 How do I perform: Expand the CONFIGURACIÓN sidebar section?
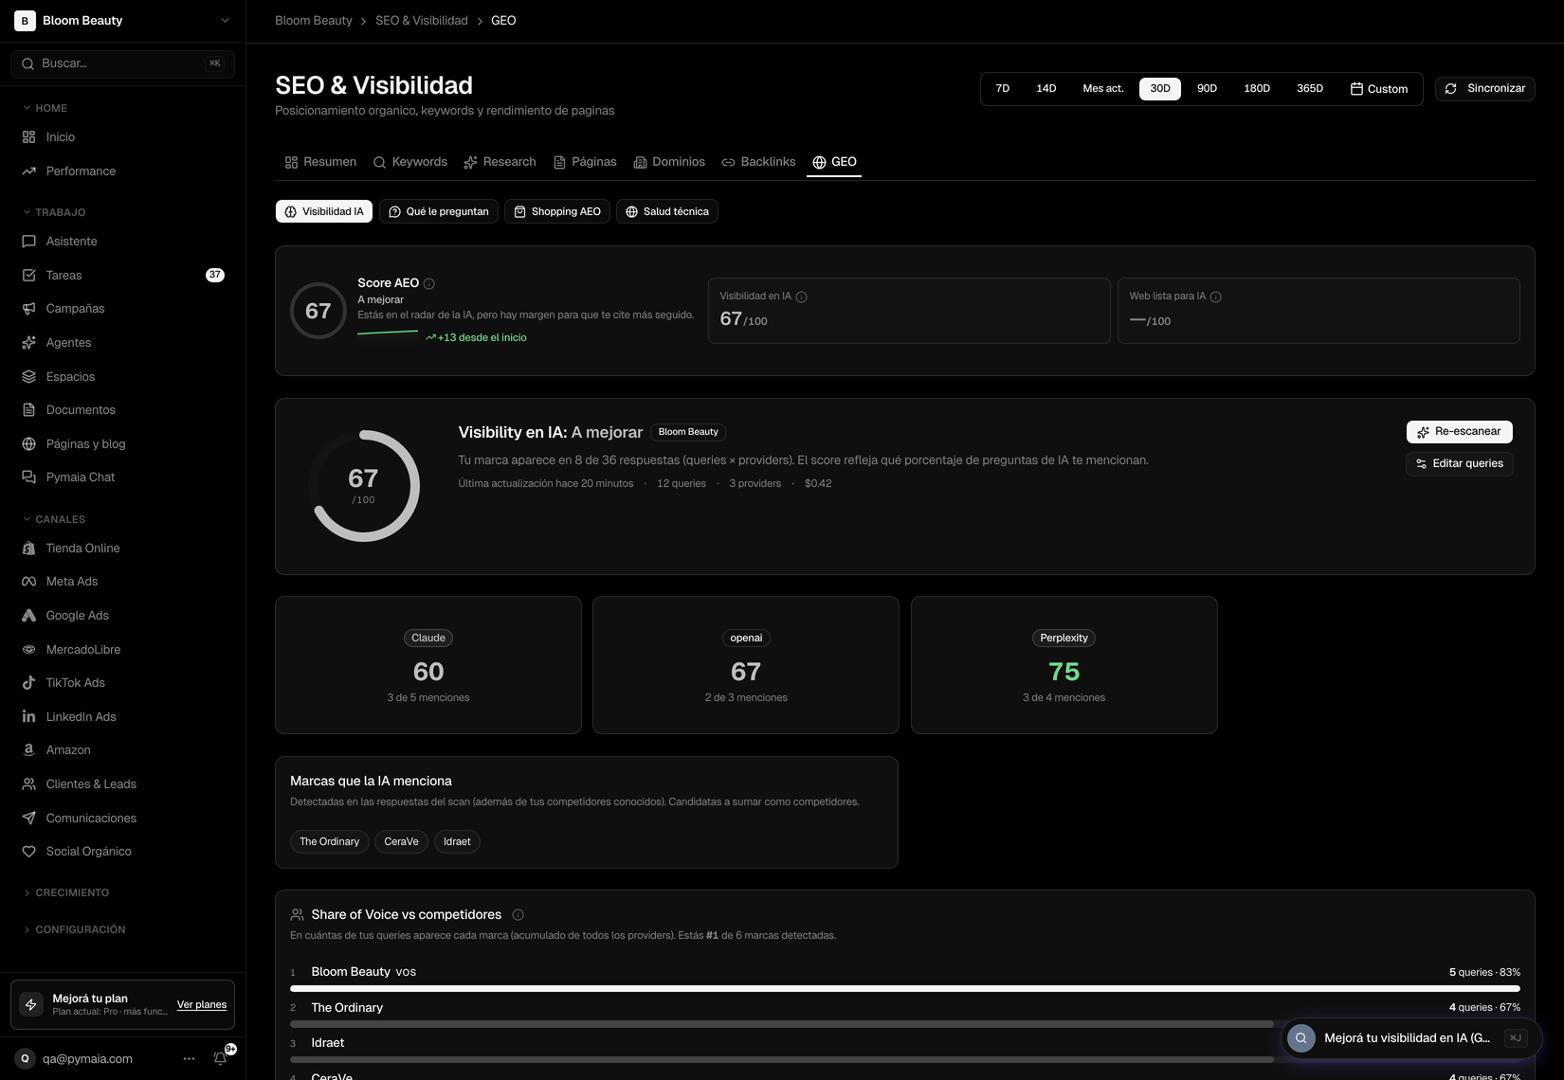(74, 930)
